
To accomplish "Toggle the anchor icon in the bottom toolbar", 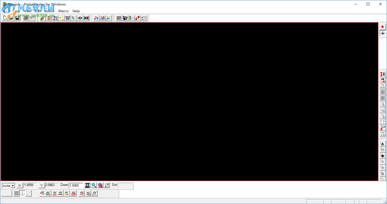I will coord(23,193).
